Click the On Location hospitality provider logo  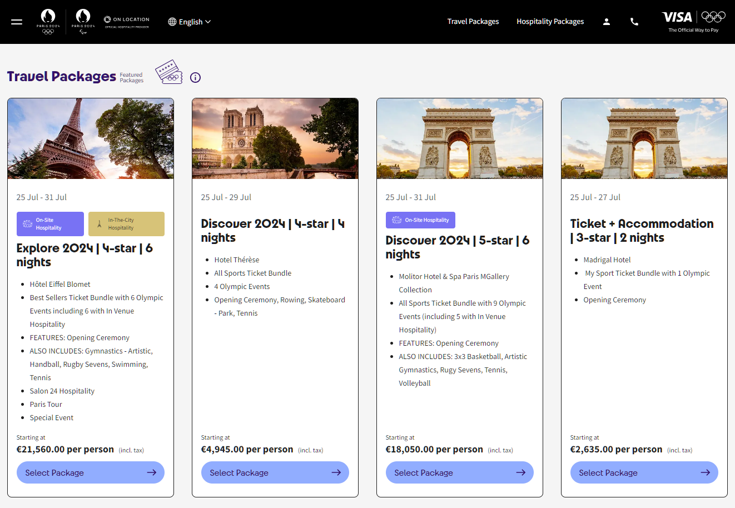pos(127,22)
